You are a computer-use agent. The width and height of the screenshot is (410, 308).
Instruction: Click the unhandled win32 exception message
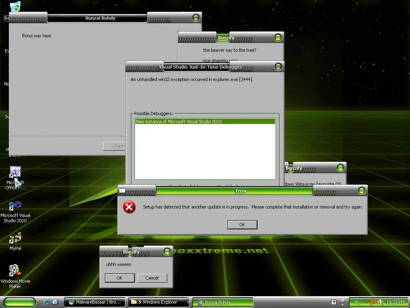(x=192, y=79)
